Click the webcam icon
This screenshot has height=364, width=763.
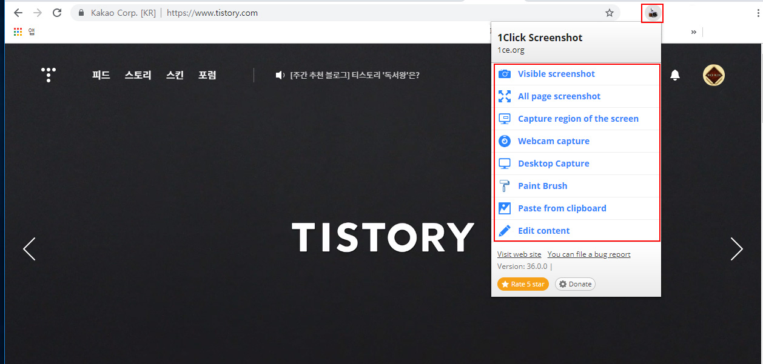[505, 141]
